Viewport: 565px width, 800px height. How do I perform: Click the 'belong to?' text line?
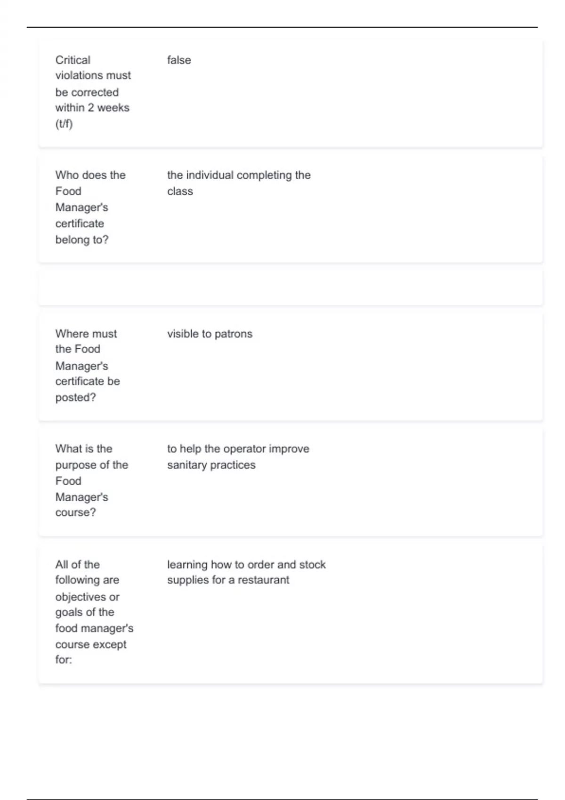point(82,240)
